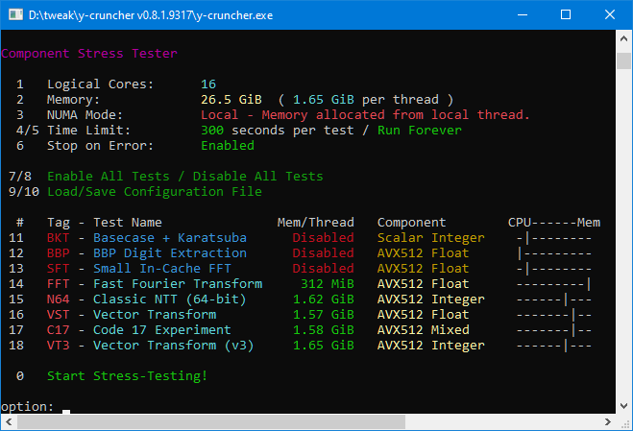Click the horizontal scrollbar left arrow
Screen dimensions: 633x431
point(9,421)
